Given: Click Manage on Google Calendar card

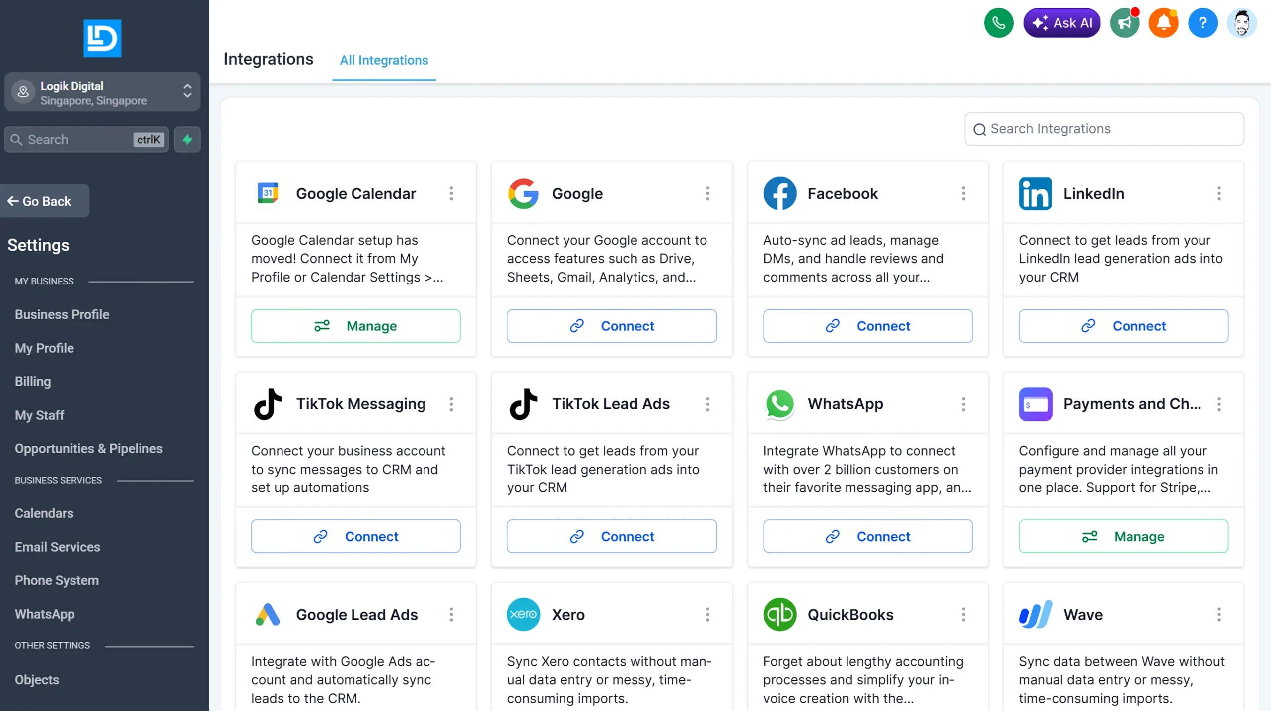Looking at the screenshot, I should coord(355,326).
